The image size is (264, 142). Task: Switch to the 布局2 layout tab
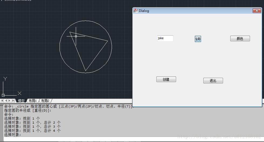tap(45, 101)
